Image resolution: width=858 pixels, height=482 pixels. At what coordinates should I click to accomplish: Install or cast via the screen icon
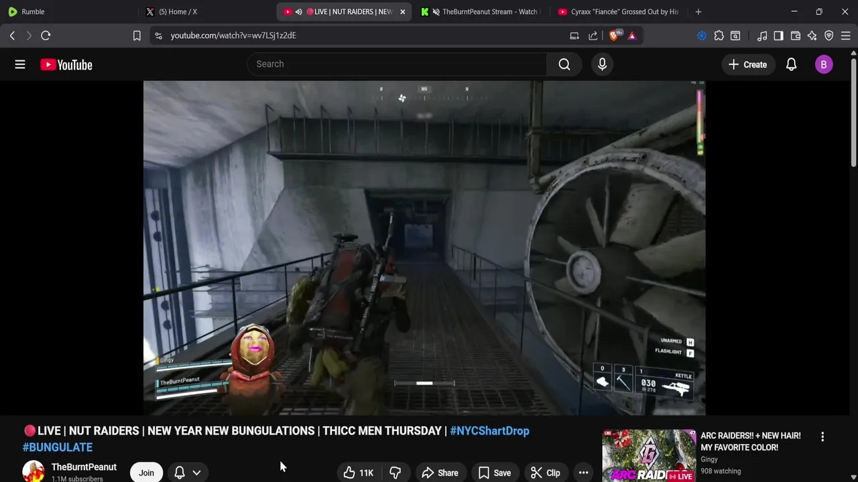coord(574,35)
